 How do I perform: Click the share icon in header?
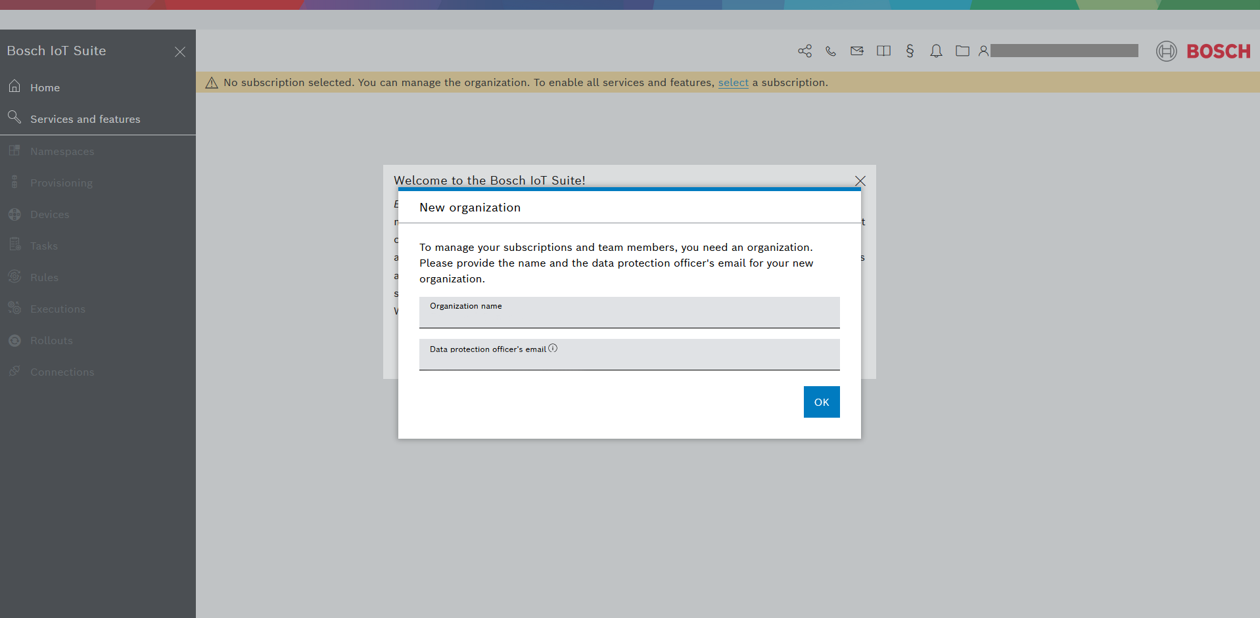805,51
